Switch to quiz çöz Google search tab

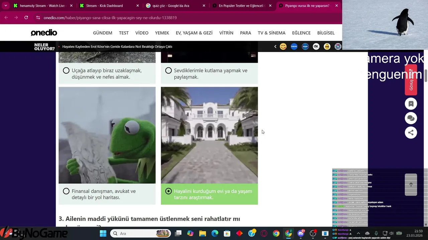tap(176, 6)
